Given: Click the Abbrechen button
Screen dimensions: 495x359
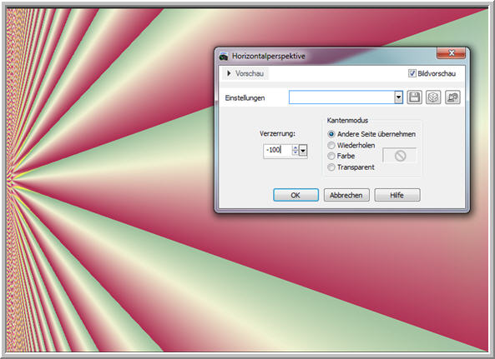Looking at the screenshot, I should (x=346, y=195).
